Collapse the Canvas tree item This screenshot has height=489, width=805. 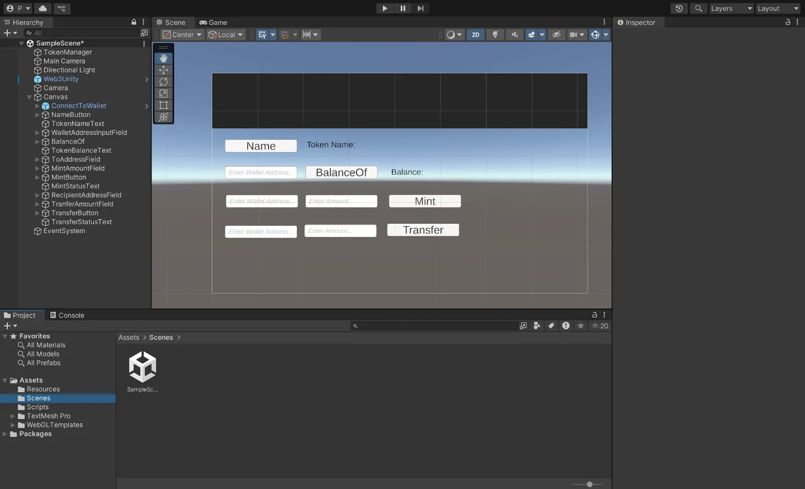coord(30,97)
